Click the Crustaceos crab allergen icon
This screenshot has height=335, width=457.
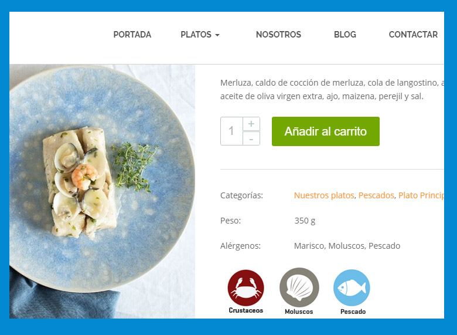245,287
